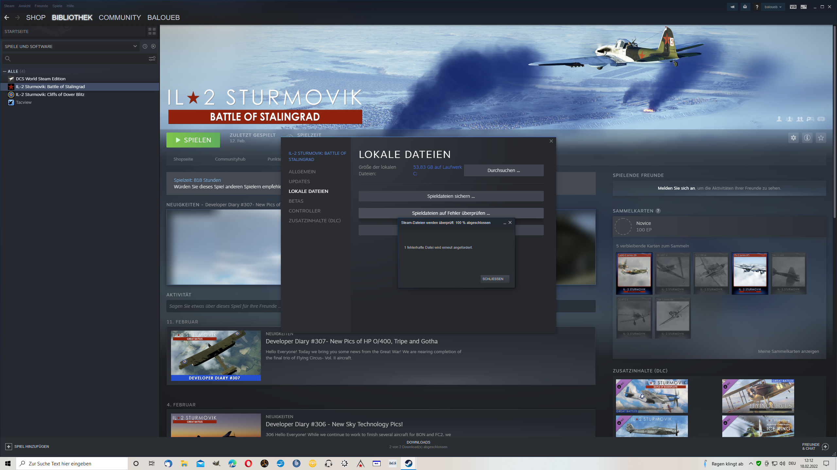This screenshot has width=837, height=470.
Task: Open the Freunde menu
Action: pos(41,6)
